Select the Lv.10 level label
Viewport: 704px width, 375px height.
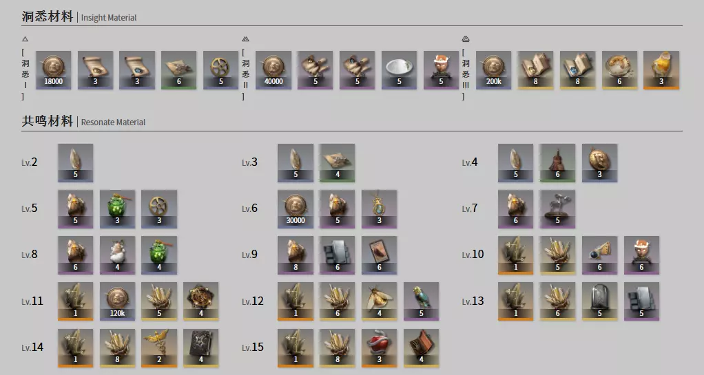473,255
